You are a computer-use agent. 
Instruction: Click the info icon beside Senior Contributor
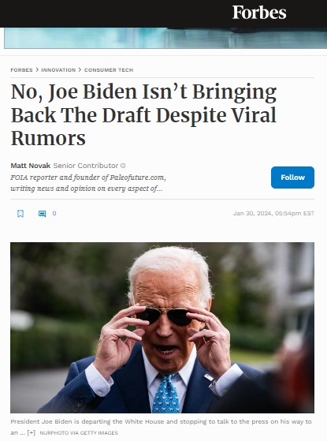(x=123, y=166)
